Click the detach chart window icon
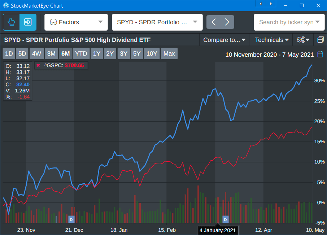 [320, 40]
